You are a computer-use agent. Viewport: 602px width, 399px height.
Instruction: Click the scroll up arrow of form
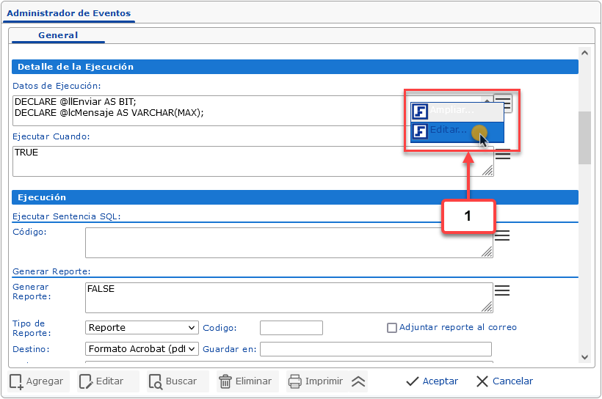click(584, 53)
